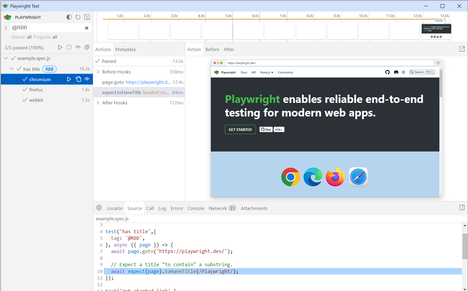The height and width of the screenshot is (291, 468).
Task: Select the firefox test entry
Action: [36, 90]
